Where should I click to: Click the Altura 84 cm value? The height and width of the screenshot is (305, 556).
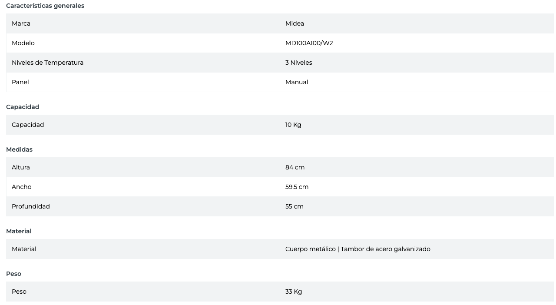295,167
